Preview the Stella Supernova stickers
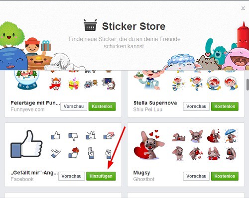The height and width of the screenshot is (198, 249). tap(196, 106)
